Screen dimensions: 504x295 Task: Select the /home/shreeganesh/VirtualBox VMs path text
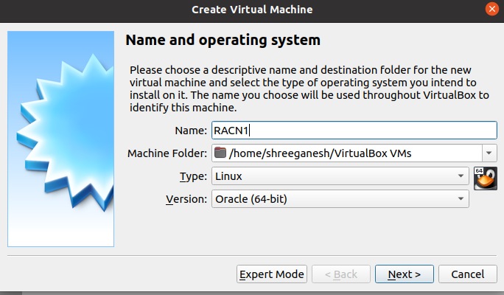click(320, 153)
